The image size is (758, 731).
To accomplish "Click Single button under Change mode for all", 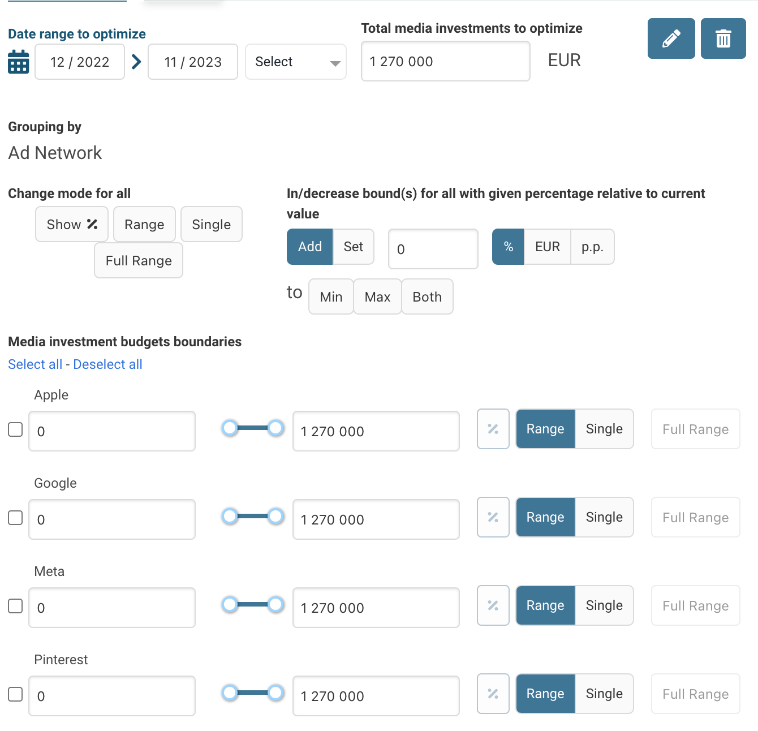I will pos(212,224).
